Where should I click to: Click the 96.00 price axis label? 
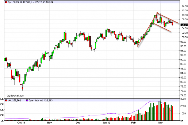184,46
